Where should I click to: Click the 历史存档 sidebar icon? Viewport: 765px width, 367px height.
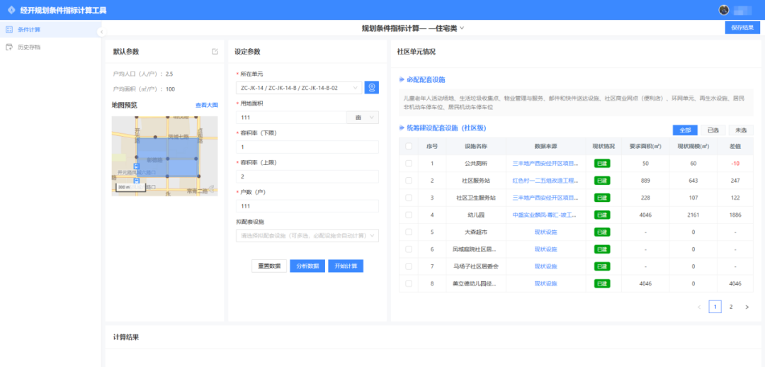(x=9, y=47)
